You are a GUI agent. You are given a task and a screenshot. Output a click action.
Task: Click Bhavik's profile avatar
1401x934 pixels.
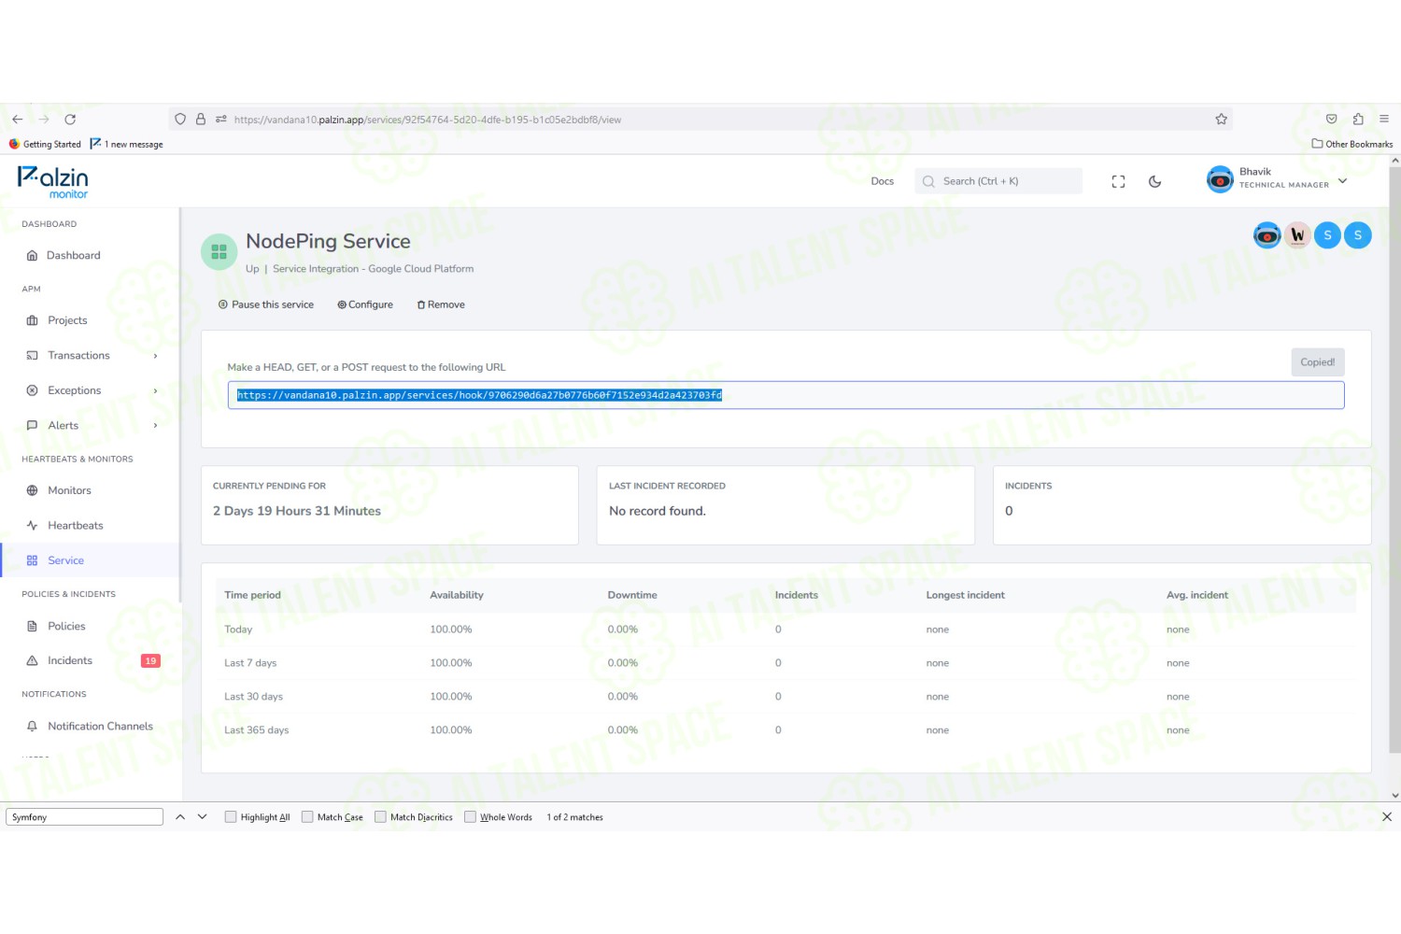[1220, 179]
